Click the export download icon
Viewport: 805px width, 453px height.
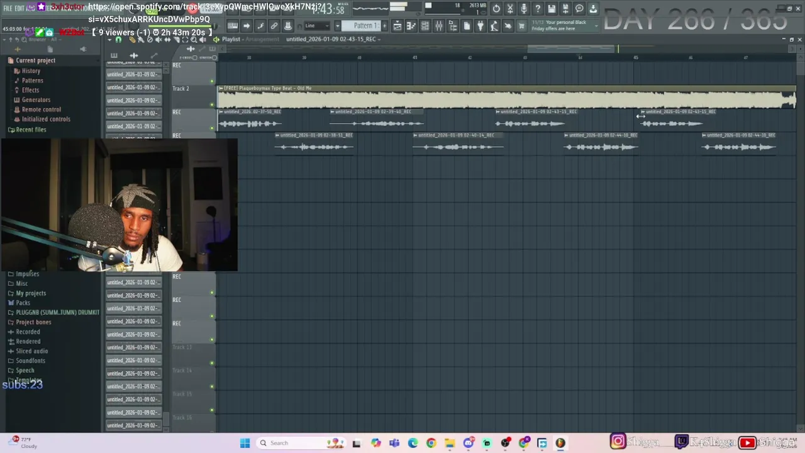tap(593, 8)
